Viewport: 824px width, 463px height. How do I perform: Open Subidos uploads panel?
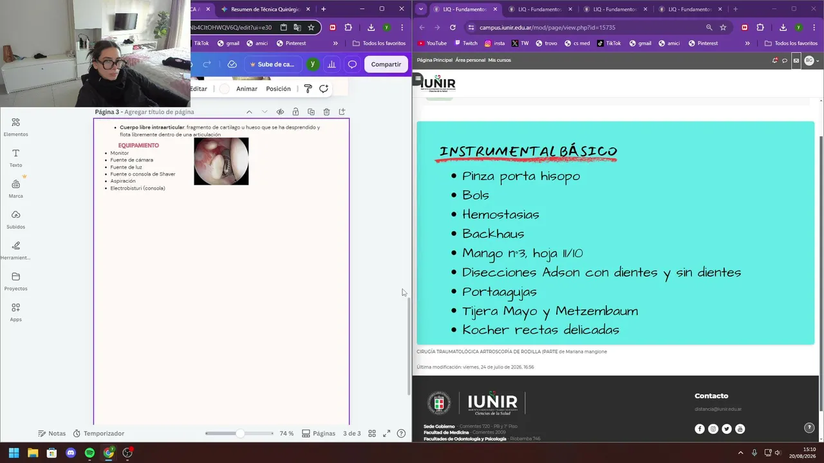click(15, 220)
